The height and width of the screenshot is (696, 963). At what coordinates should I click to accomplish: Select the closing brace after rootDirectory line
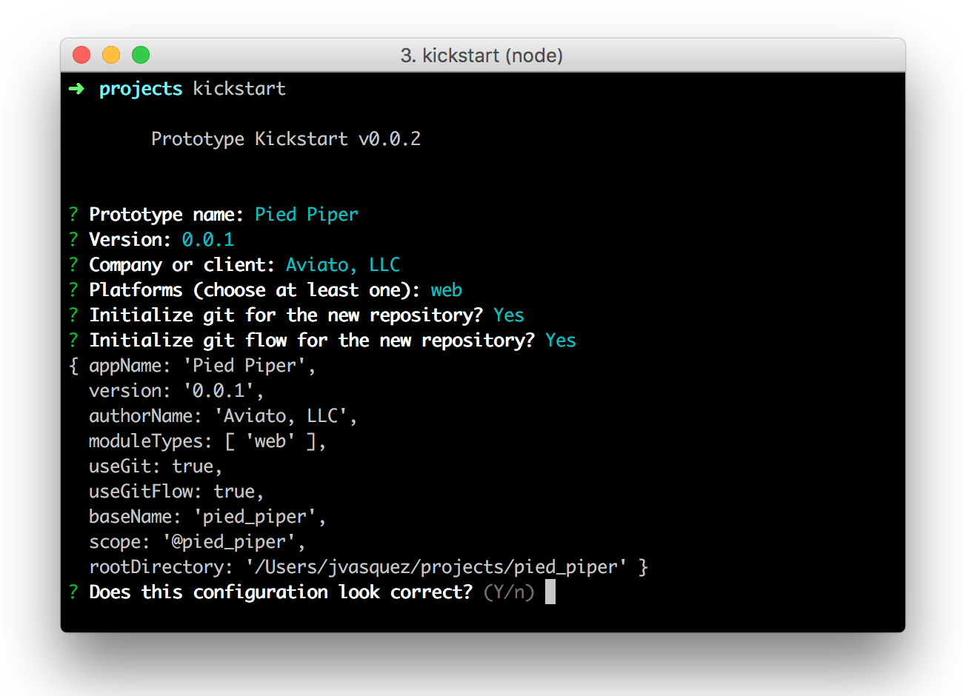(642, 566)
